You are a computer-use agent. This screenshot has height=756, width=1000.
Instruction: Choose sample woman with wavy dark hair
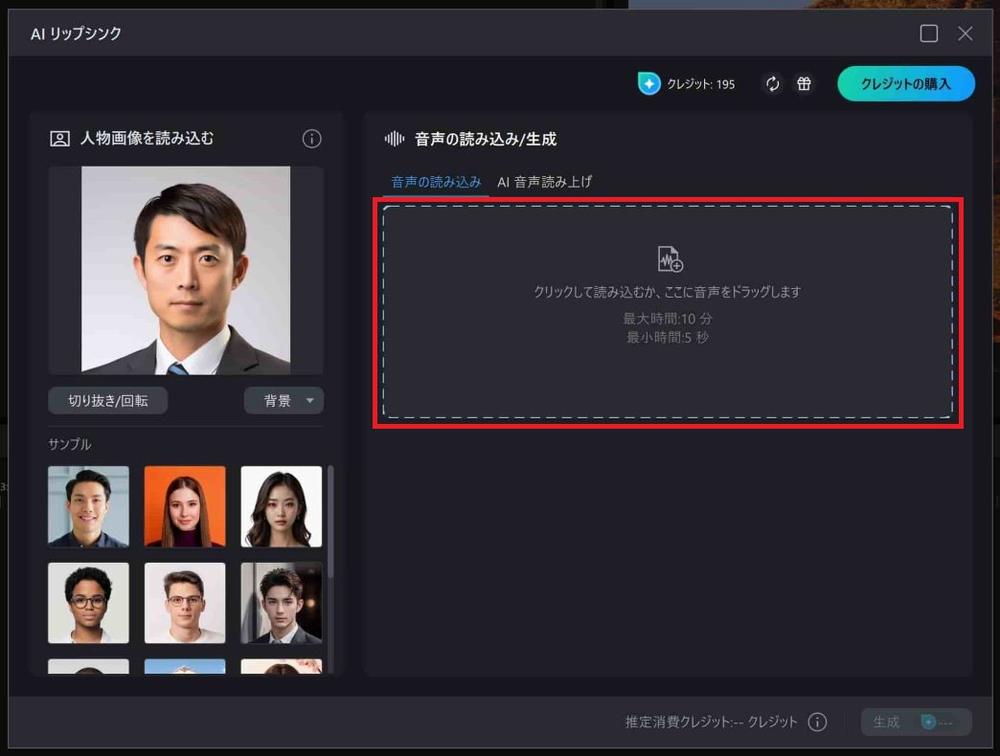point(282,506)
